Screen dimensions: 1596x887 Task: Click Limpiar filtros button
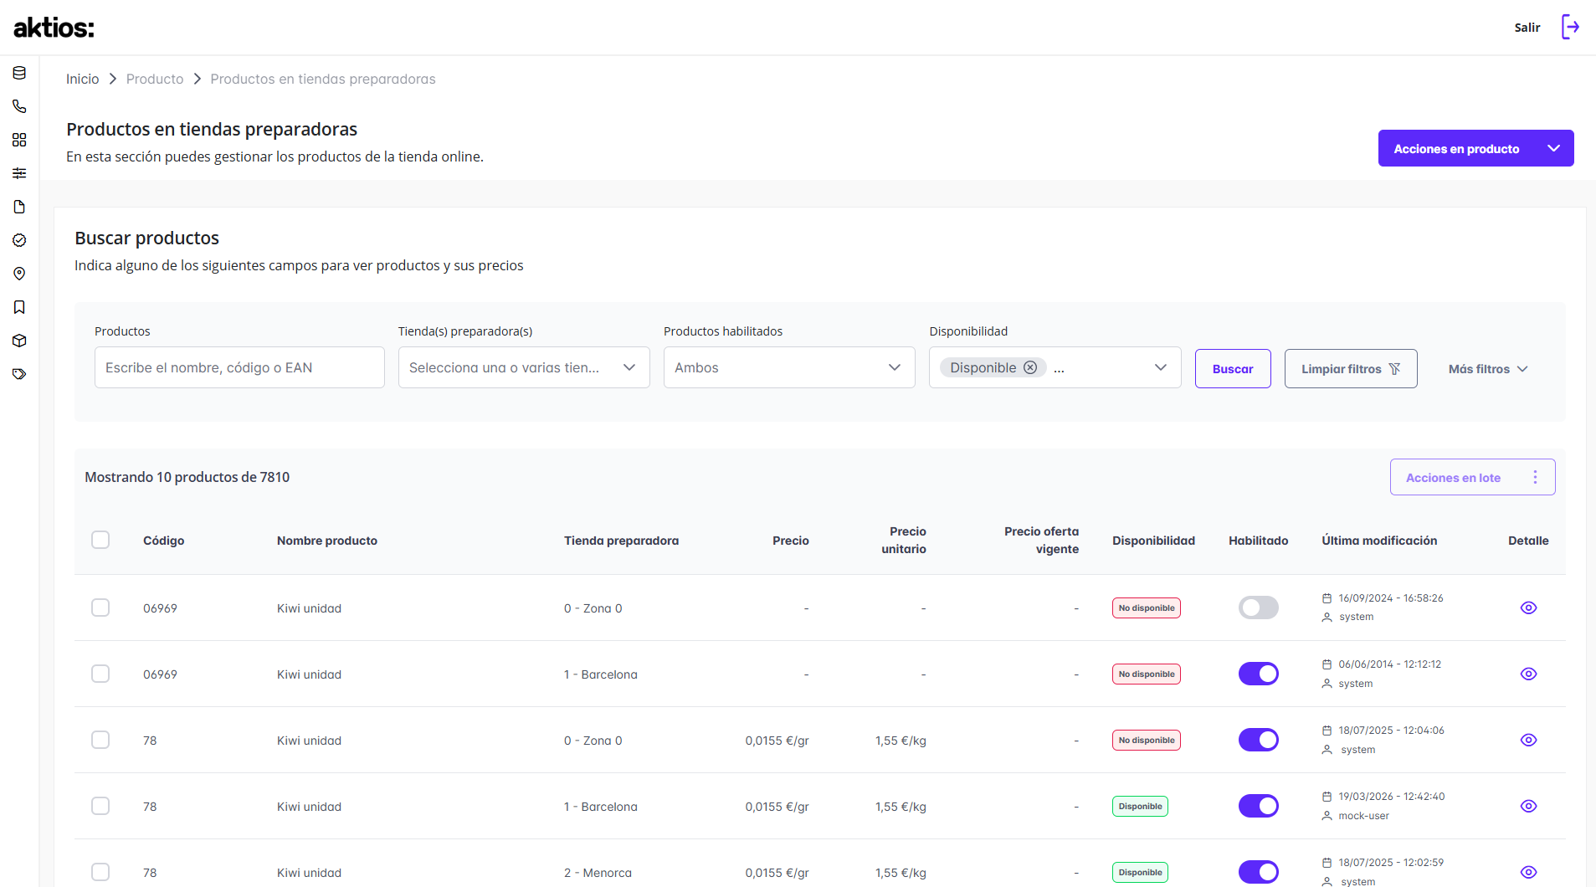(1351, 368)
